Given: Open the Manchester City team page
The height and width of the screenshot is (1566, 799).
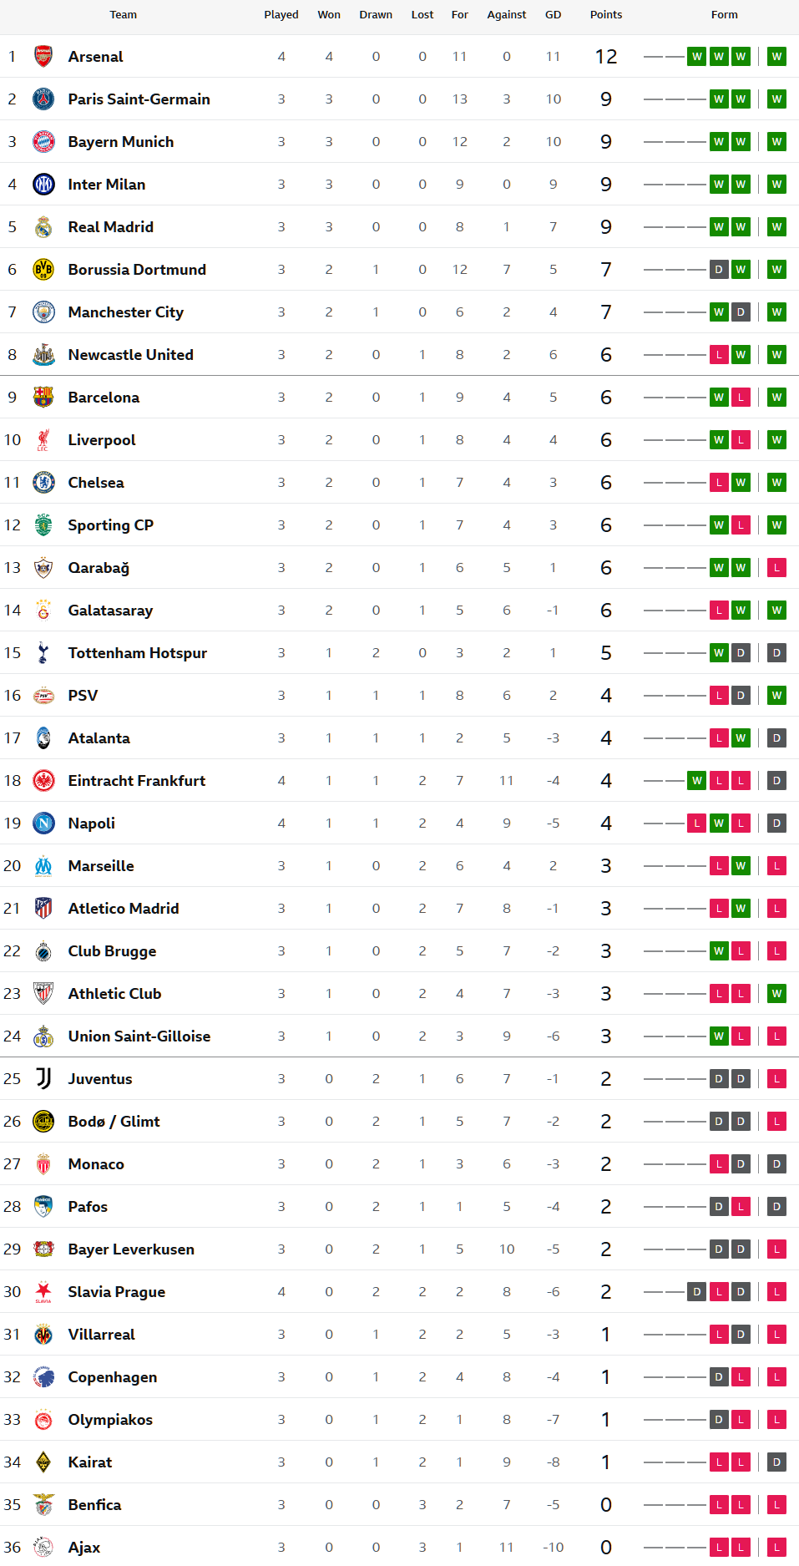Looking at the screenshot, I should coord(125,312).
